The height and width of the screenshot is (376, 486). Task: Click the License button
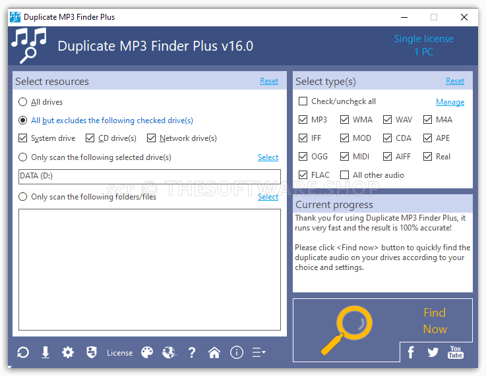(x=119, y=353)
